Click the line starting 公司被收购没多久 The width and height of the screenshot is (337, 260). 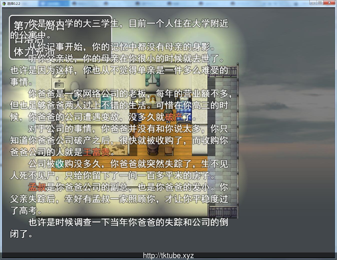tap(128, 163)
